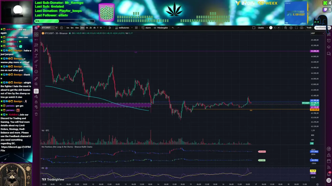The image size is (332, 186).
Task: Toggle stay in drawing mode
Action: click(x=36, y=97)
